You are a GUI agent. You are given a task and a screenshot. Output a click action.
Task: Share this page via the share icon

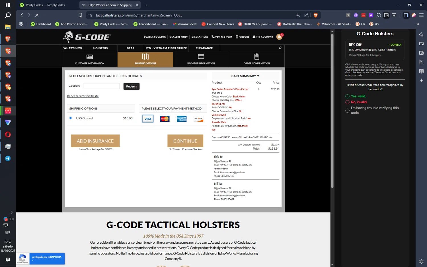306,15
